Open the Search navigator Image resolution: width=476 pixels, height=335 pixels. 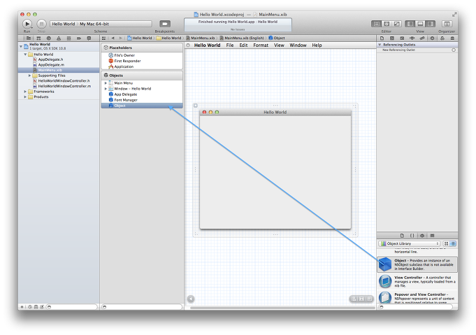coord(48,38)
